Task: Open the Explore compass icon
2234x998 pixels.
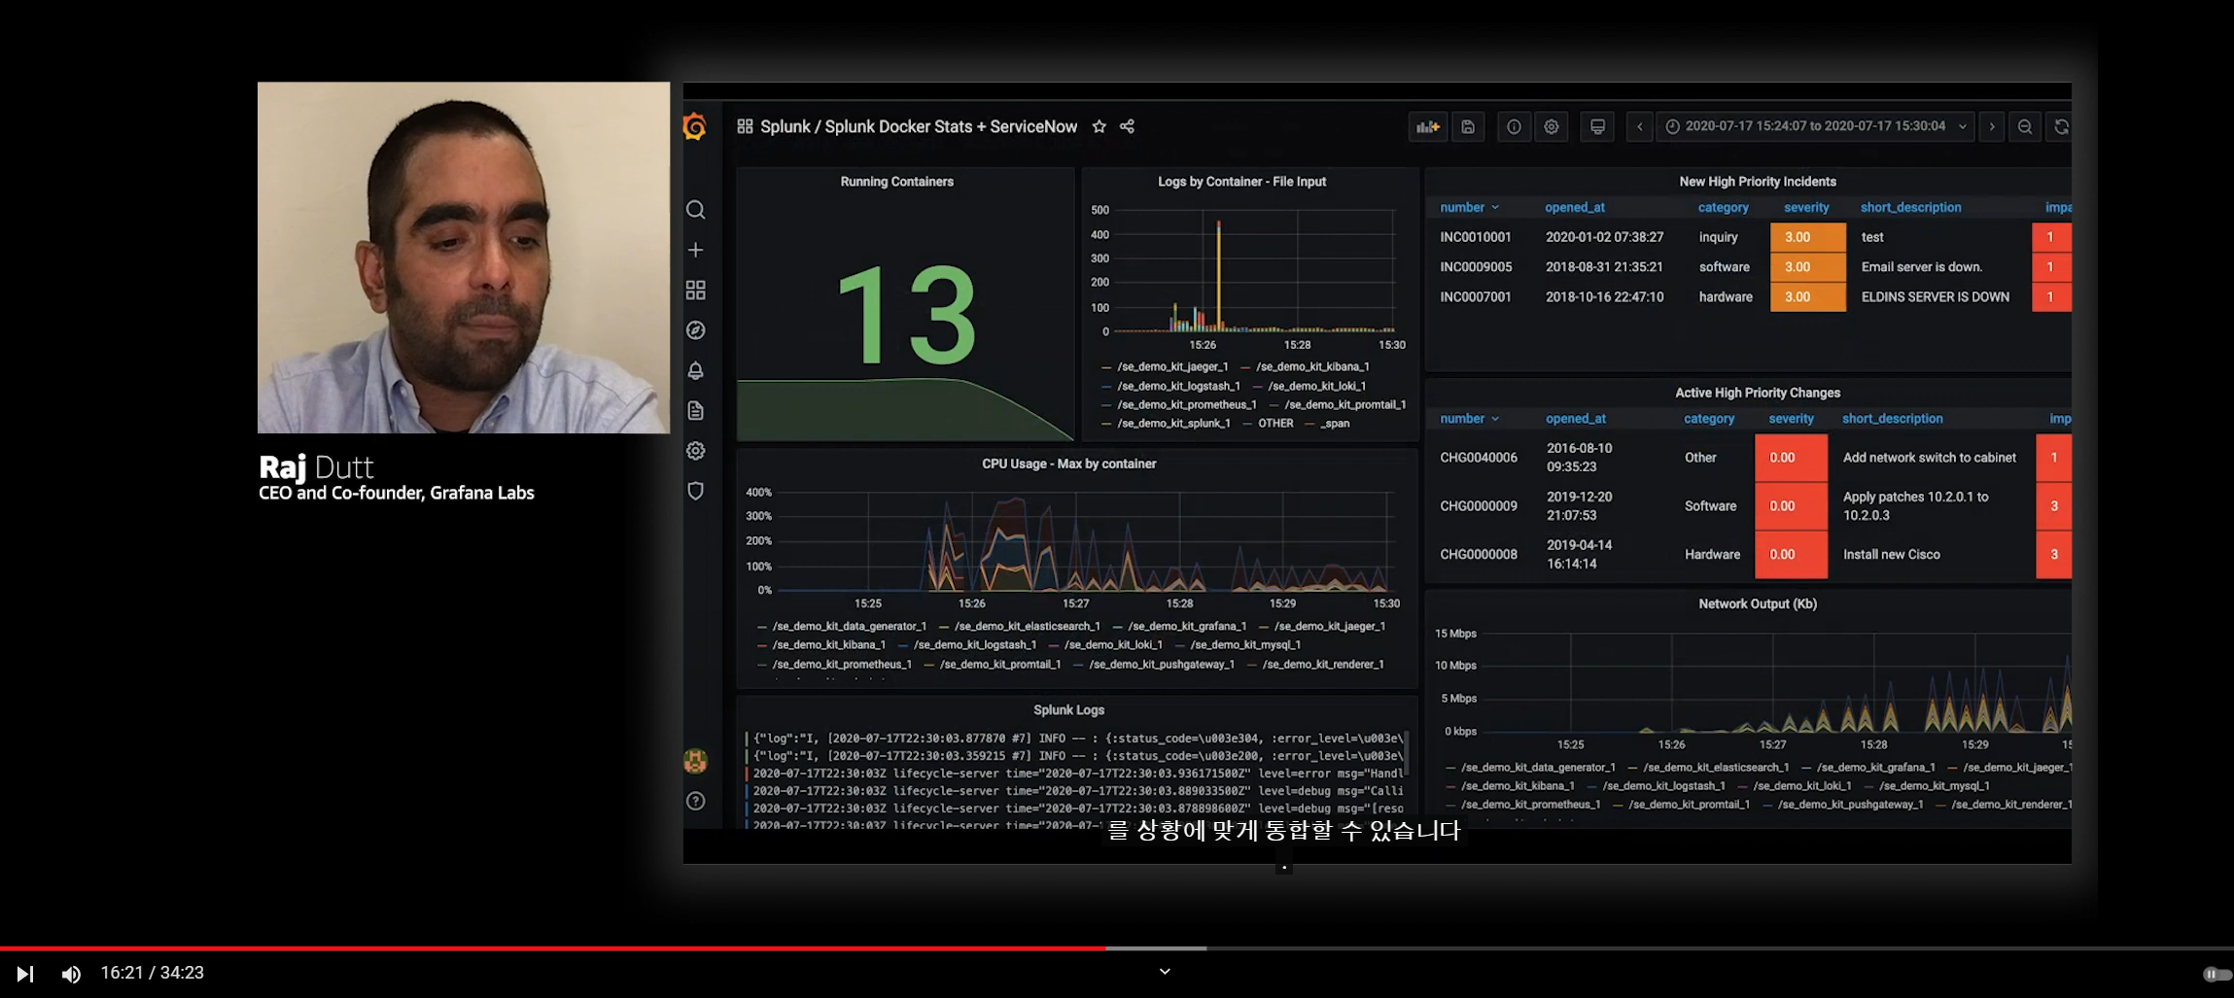Action: point(695,330)
